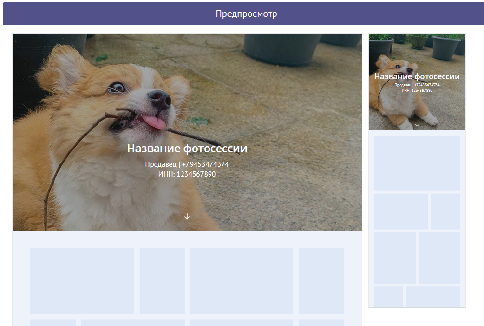
Task: Select the wide second-row tile in mobile gallery
Action: [x=401, y=211]
